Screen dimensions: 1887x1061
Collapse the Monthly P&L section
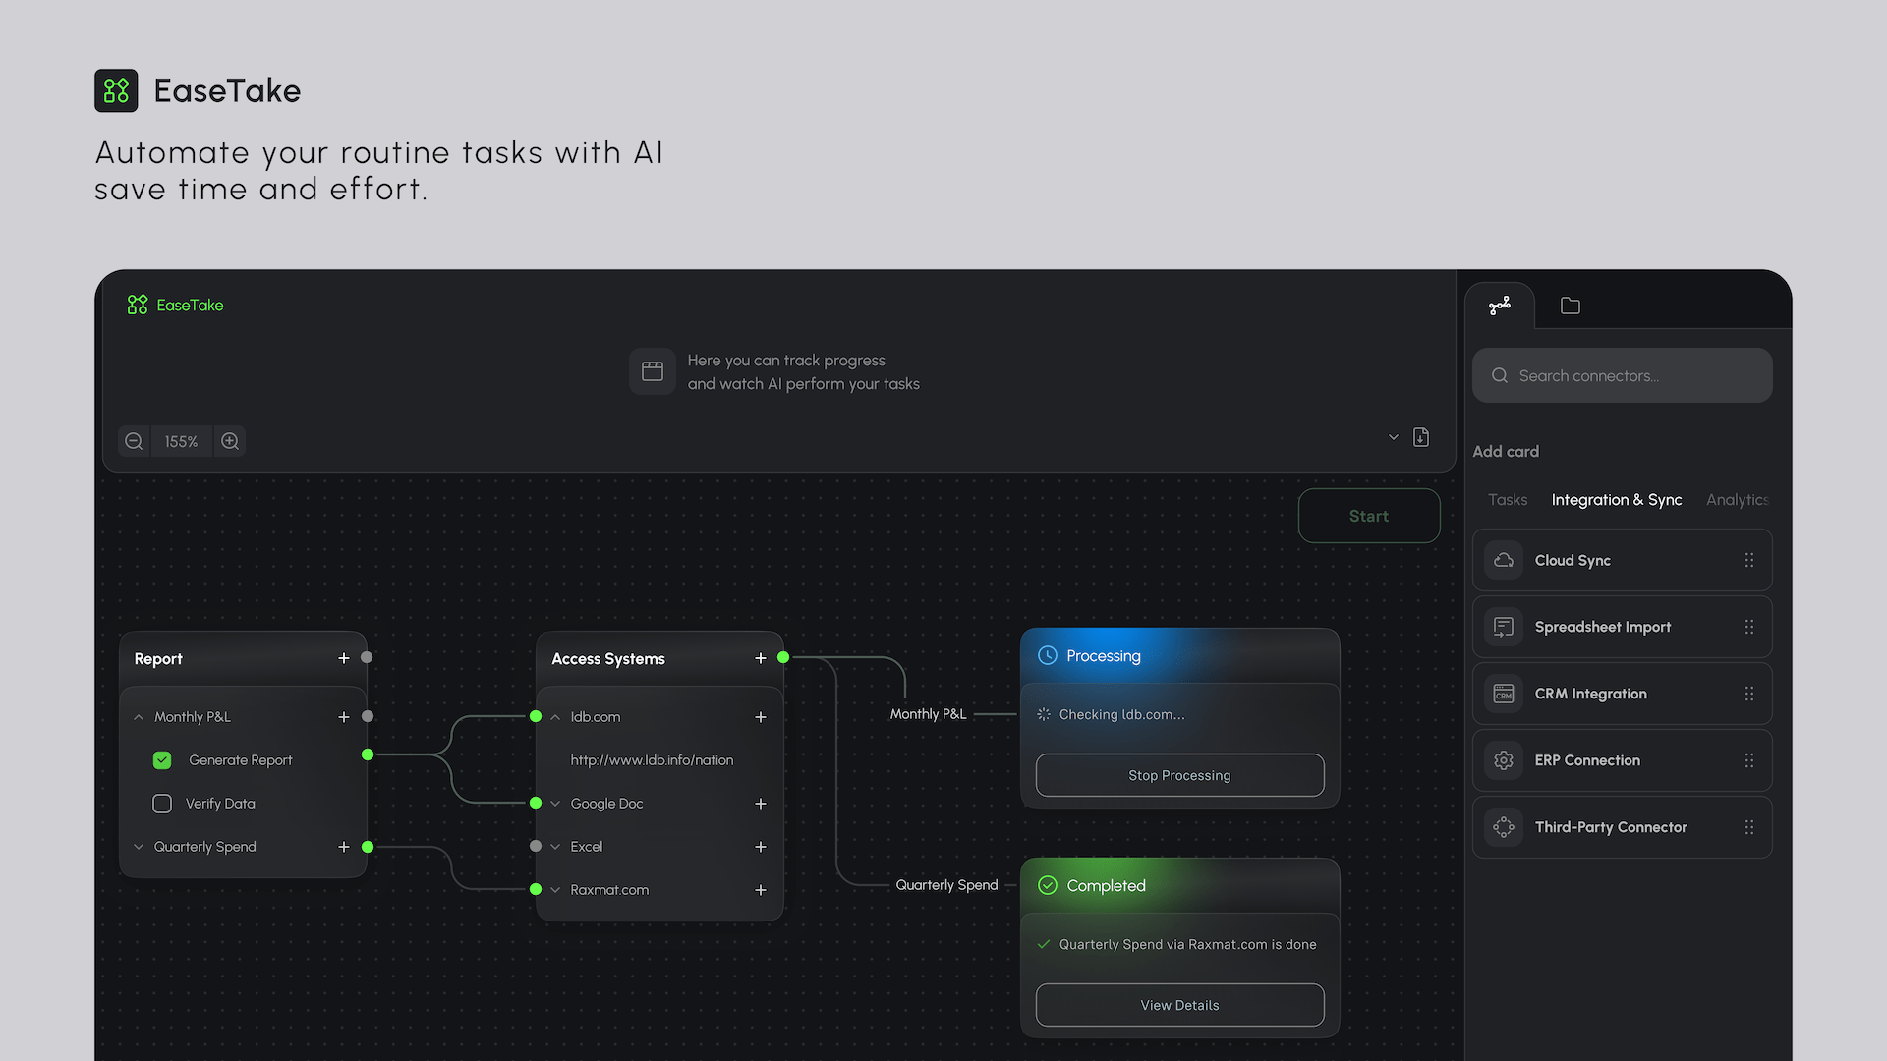click(139, 717)
